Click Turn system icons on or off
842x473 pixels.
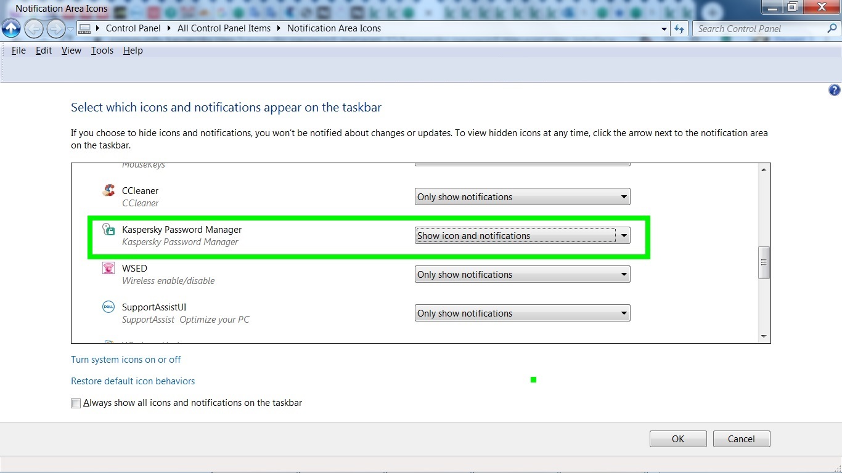click(x=126, y=360)
